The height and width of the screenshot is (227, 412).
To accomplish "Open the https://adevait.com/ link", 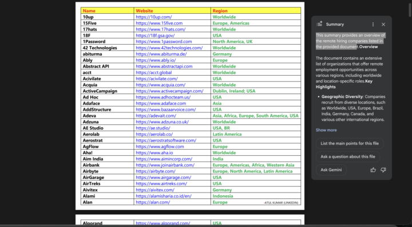I will click(x=156, y=116).
